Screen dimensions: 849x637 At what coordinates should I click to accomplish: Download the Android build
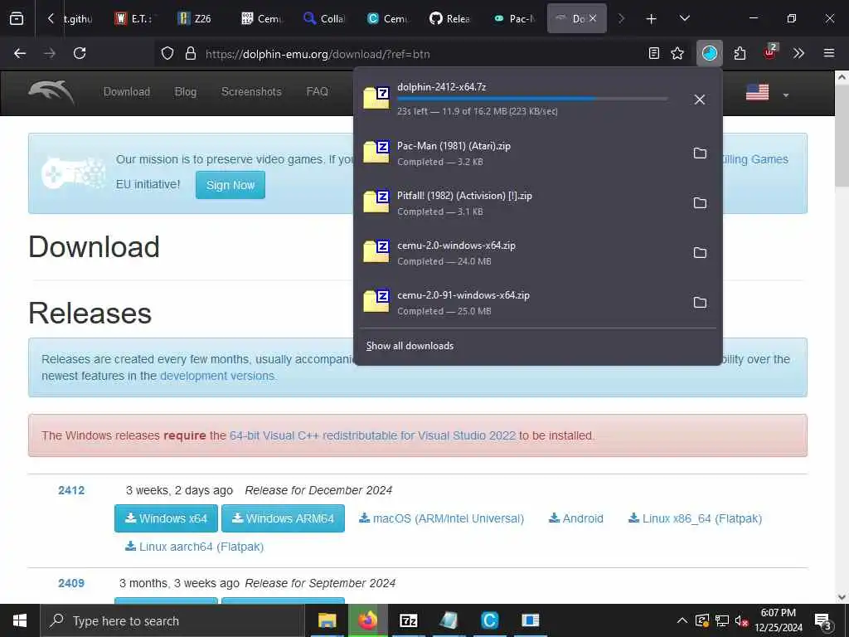576,518
